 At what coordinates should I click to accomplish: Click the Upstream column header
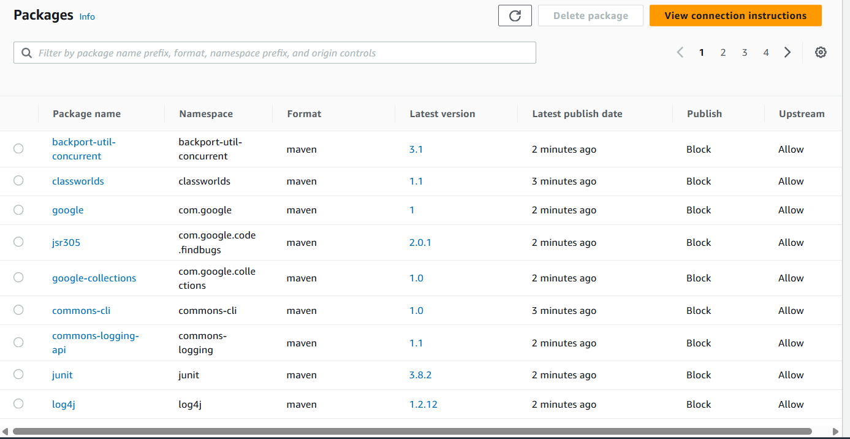click(802, 114)
